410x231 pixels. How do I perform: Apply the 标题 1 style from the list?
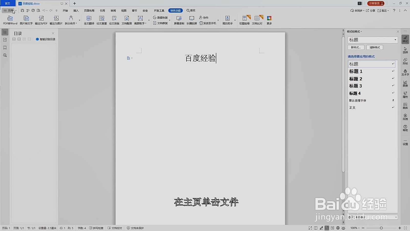pyautogui.click(x=371, y=71)
